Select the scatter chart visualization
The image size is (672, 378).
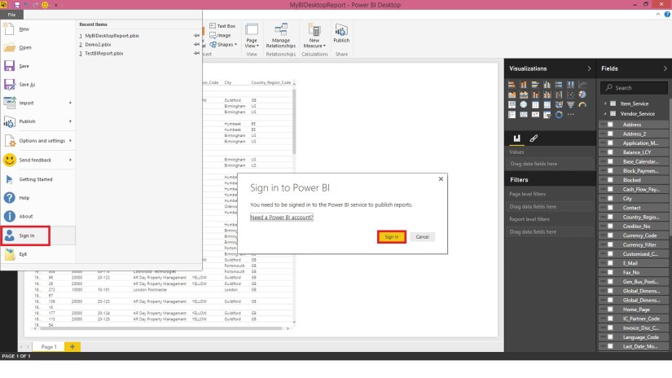coord(570,94)
